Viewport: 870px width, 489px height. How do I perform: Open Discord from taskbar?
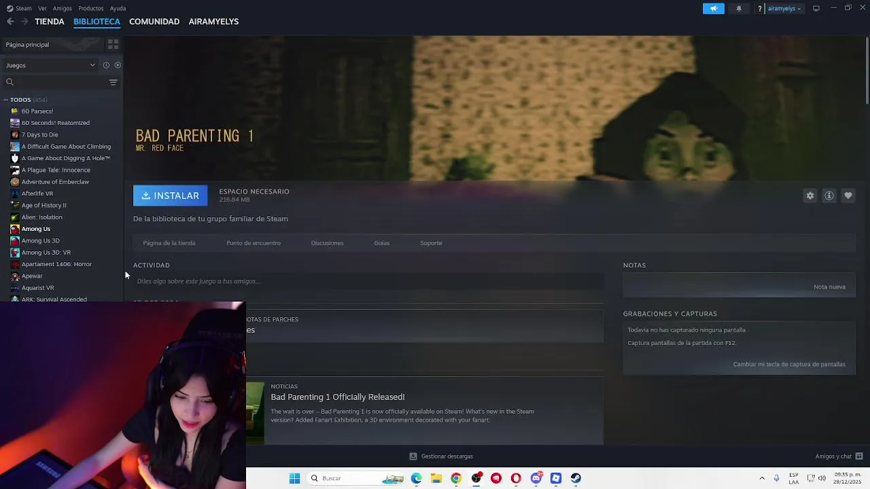click(x=536, y=478)
